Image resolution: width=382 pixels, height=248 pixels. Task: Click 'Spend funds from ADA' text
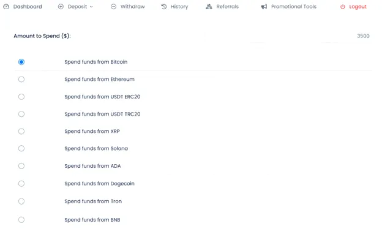(92, 166)
